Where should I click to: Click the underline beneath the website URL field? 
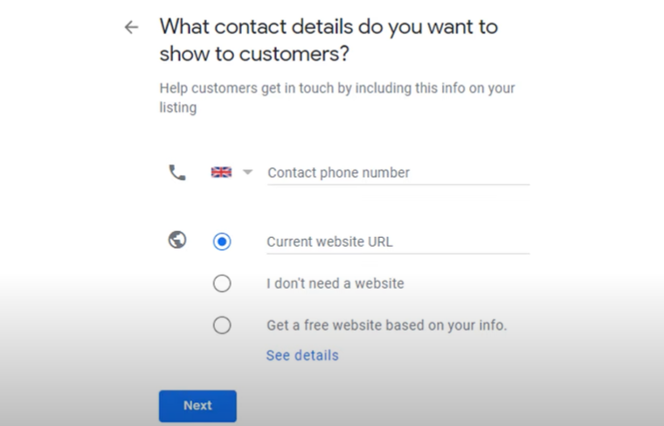pyautogui.click(x=398, y=254)
